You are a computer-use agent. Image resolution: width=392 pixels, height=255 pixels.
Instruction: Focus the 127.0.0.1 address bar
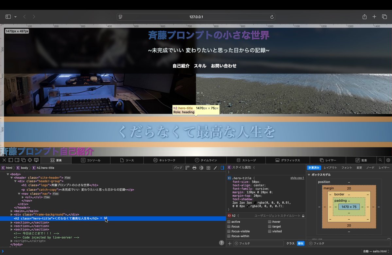pyautogui.click(x=196, y=17)
